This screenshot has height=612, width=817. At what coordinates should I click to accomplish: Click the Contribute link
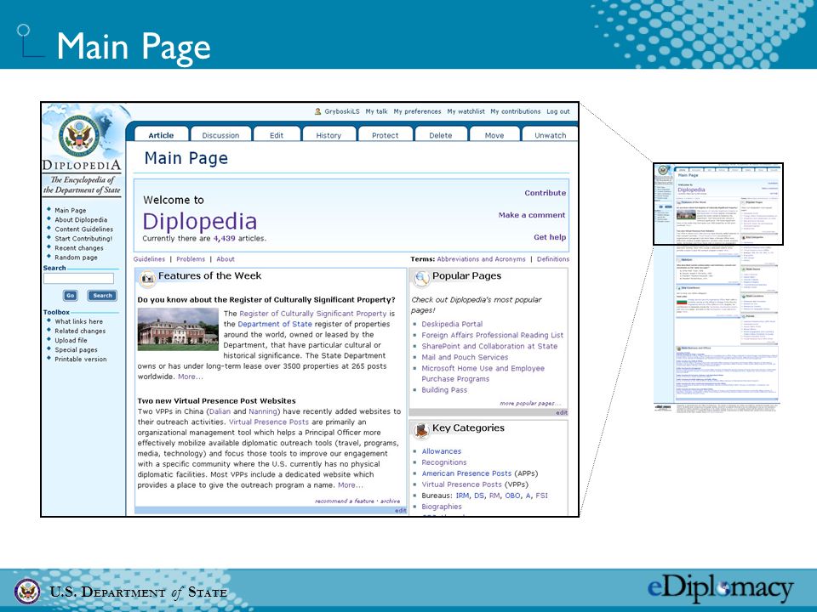click(x=545, y=193)
